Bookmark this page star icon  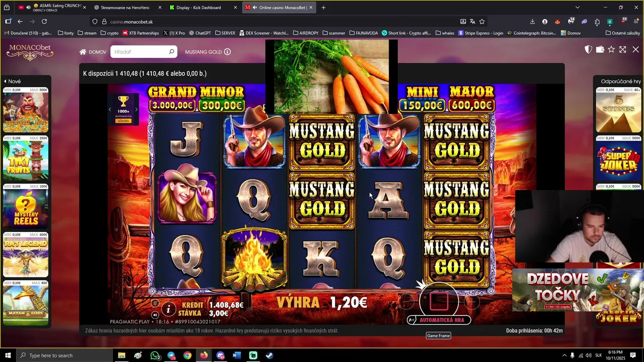(x=482, y=22)
